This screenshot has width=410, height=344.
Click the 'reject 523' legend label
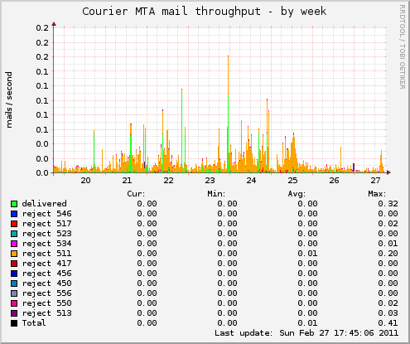point(46,234)
